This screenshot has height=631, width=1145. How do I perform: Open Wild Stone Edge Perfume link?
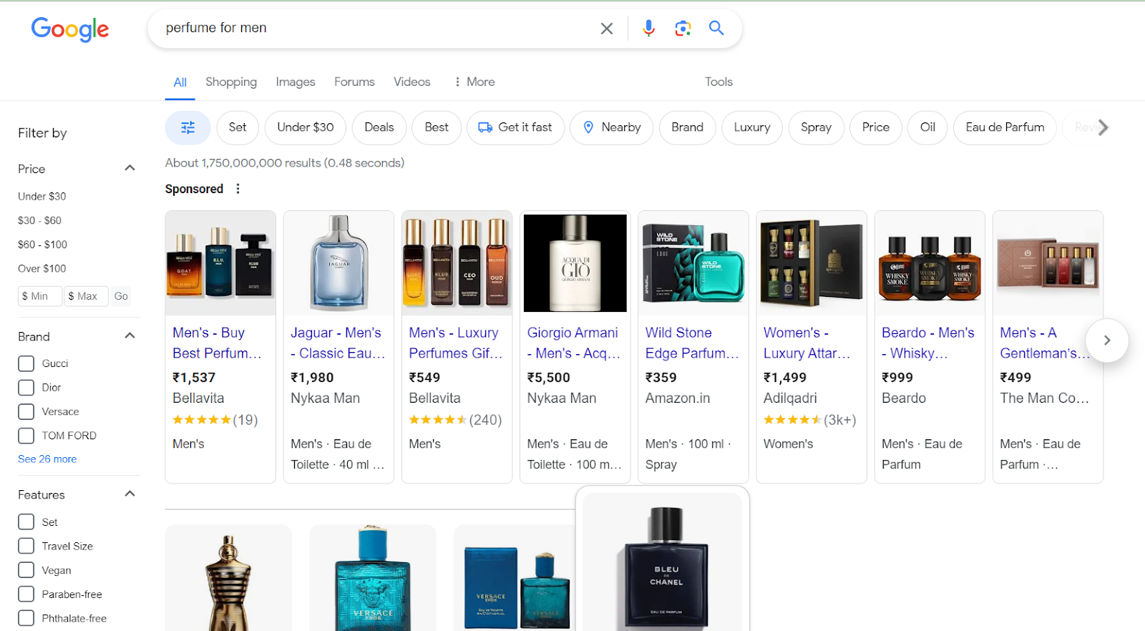pyautogui.click(x=692, y=343)
